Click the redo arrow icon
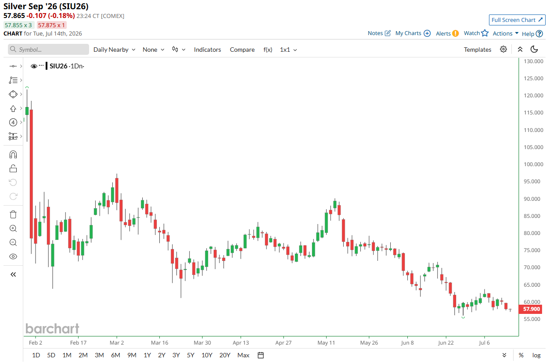 pos(13,196)
